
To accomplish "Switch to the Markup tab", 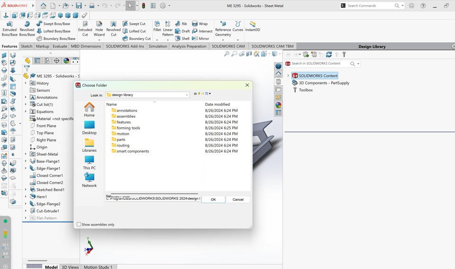I will pos(43,46).
